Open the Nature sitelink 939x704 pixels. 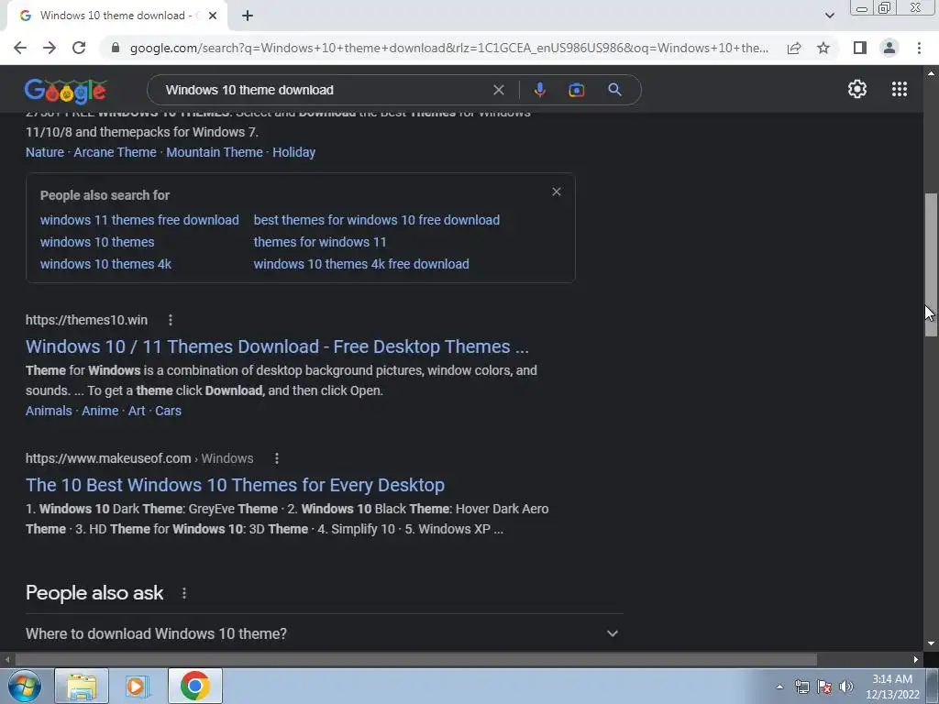45,152
